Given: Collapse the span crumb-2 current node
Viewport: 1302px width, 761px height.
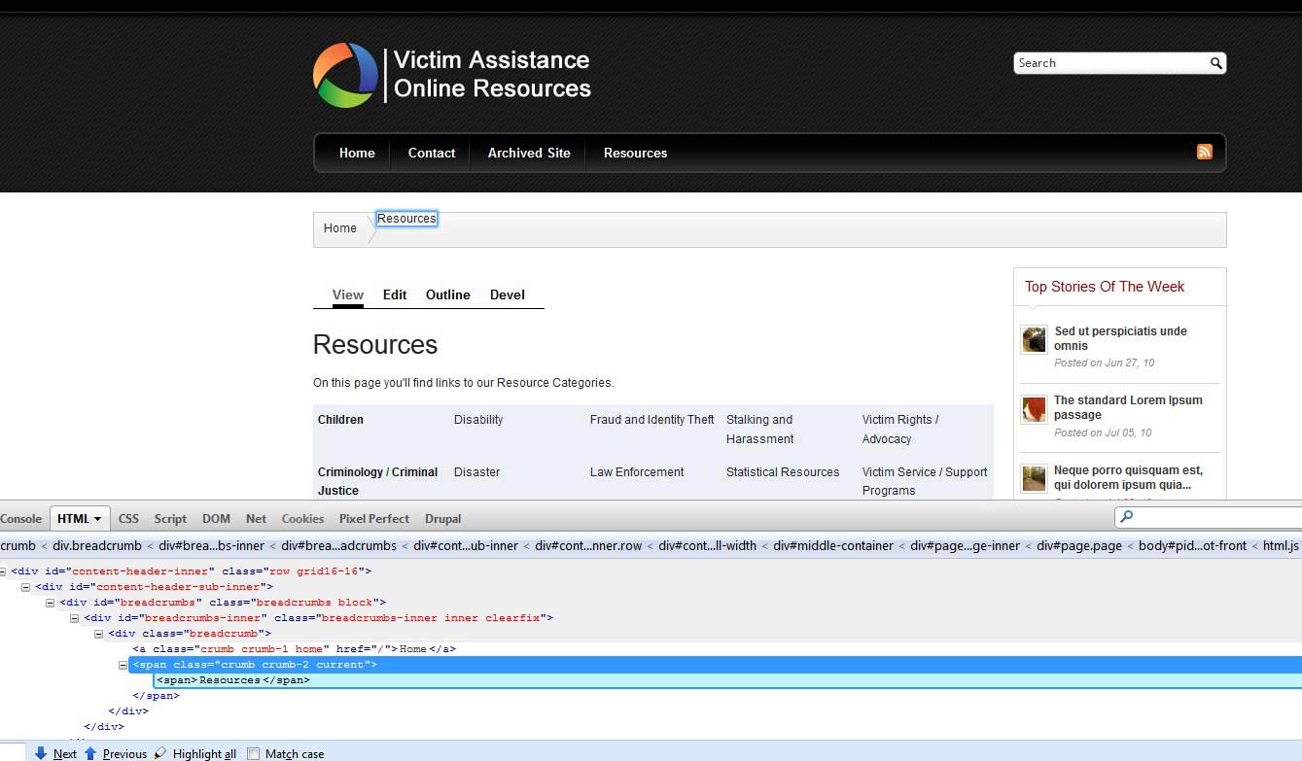Looking at the screenshot, I should 123,665.
